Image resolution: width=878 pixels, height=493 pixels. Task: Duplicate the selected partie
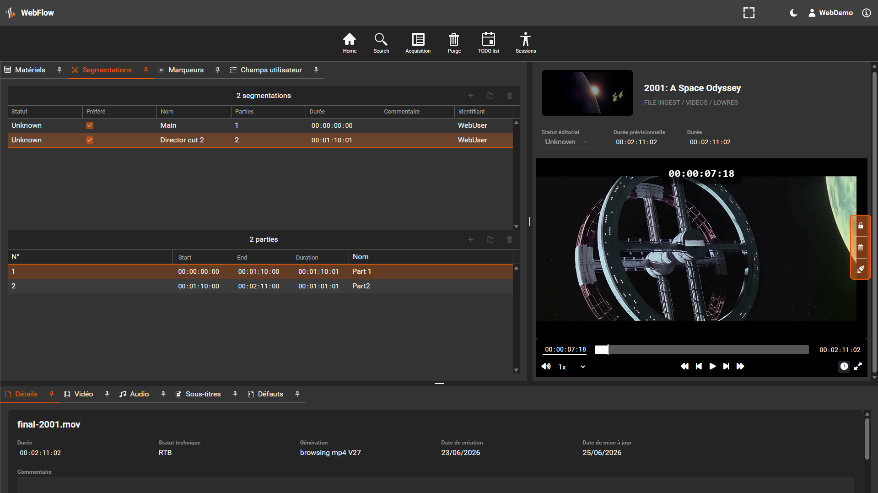(490, 239)
